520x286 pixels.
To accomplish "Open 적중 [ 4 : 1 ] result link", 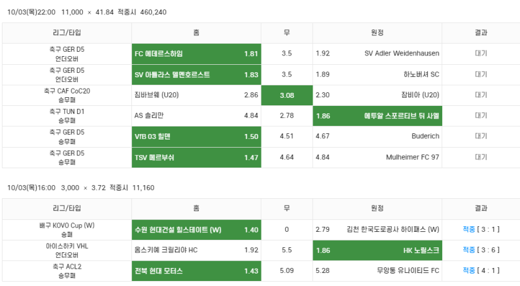I will pyautogui.click(x=481, y=270).
